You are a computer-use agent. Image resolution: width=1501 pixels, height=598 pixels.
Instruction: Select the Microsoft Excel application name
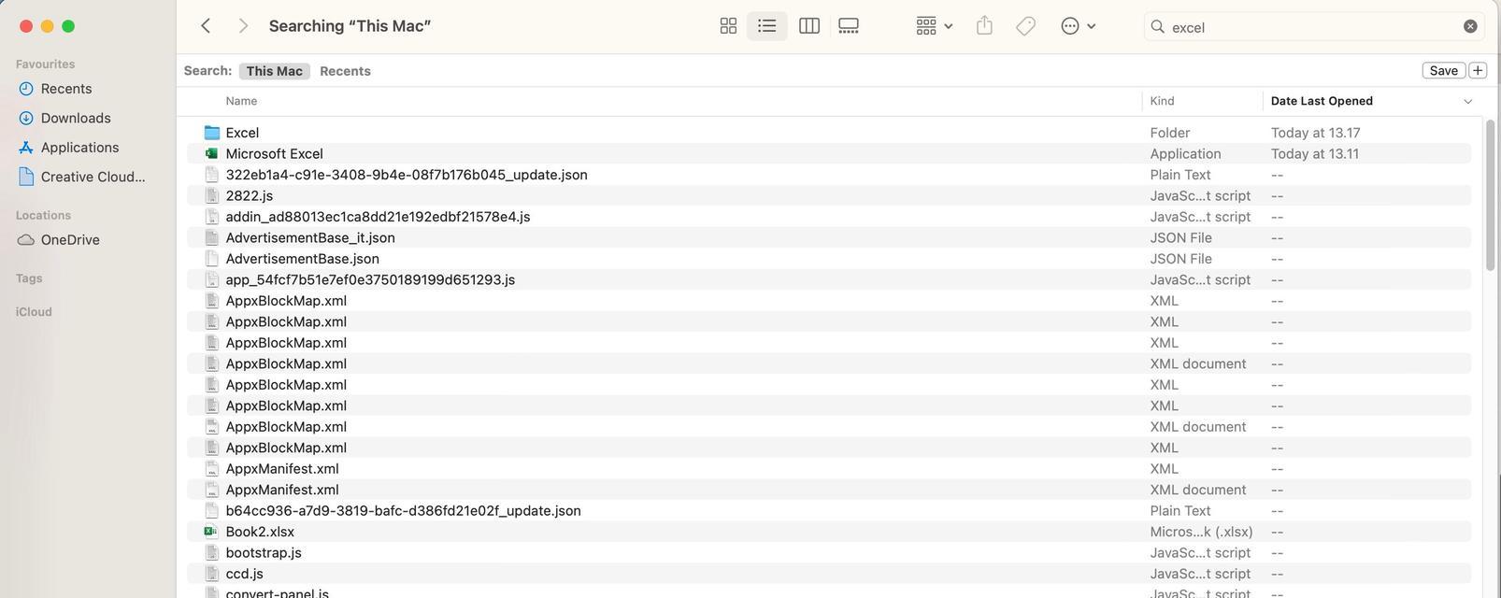coord(274,153)
